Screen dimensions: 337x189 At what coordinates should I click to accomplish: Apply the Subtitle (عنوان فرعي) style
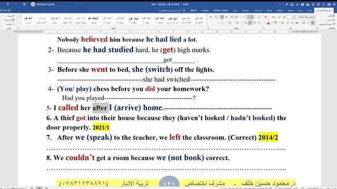pos(81,20)
